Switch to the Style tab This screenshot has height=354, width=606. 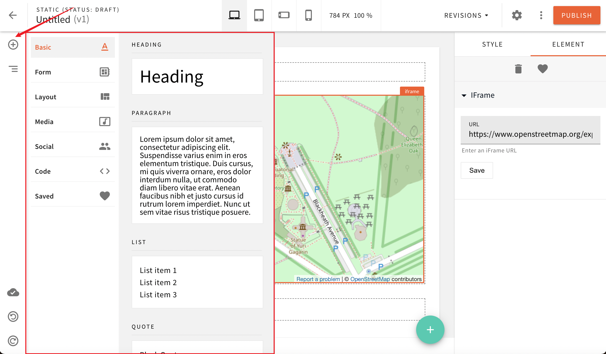[x=492, y=44]
